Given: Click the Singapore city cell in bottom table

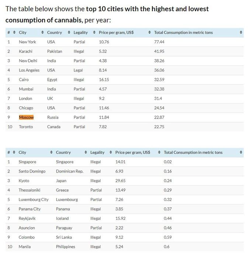Looking at the screenshot, I should [x=28, y=162].
